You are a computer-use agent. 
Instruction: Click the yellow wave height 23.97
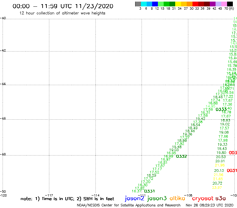[x=217, y=188]
